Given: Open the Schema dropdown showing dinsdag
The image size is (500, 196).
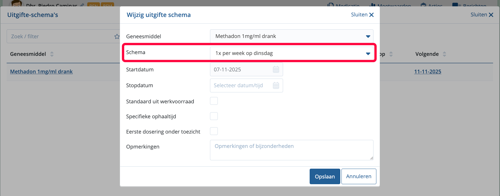Looking at the screenshot, I should (x=291, y=53).
